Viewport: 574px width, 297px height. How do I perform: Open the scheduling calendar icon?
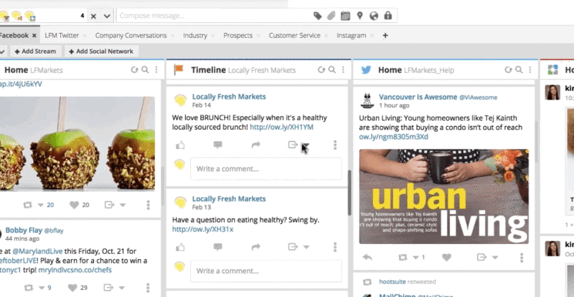345,15
